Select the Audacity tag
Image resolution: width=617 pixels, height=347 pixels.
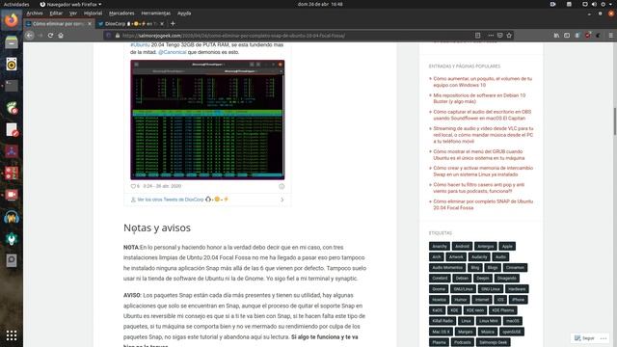pyautogui.click(x=479, y=257)
